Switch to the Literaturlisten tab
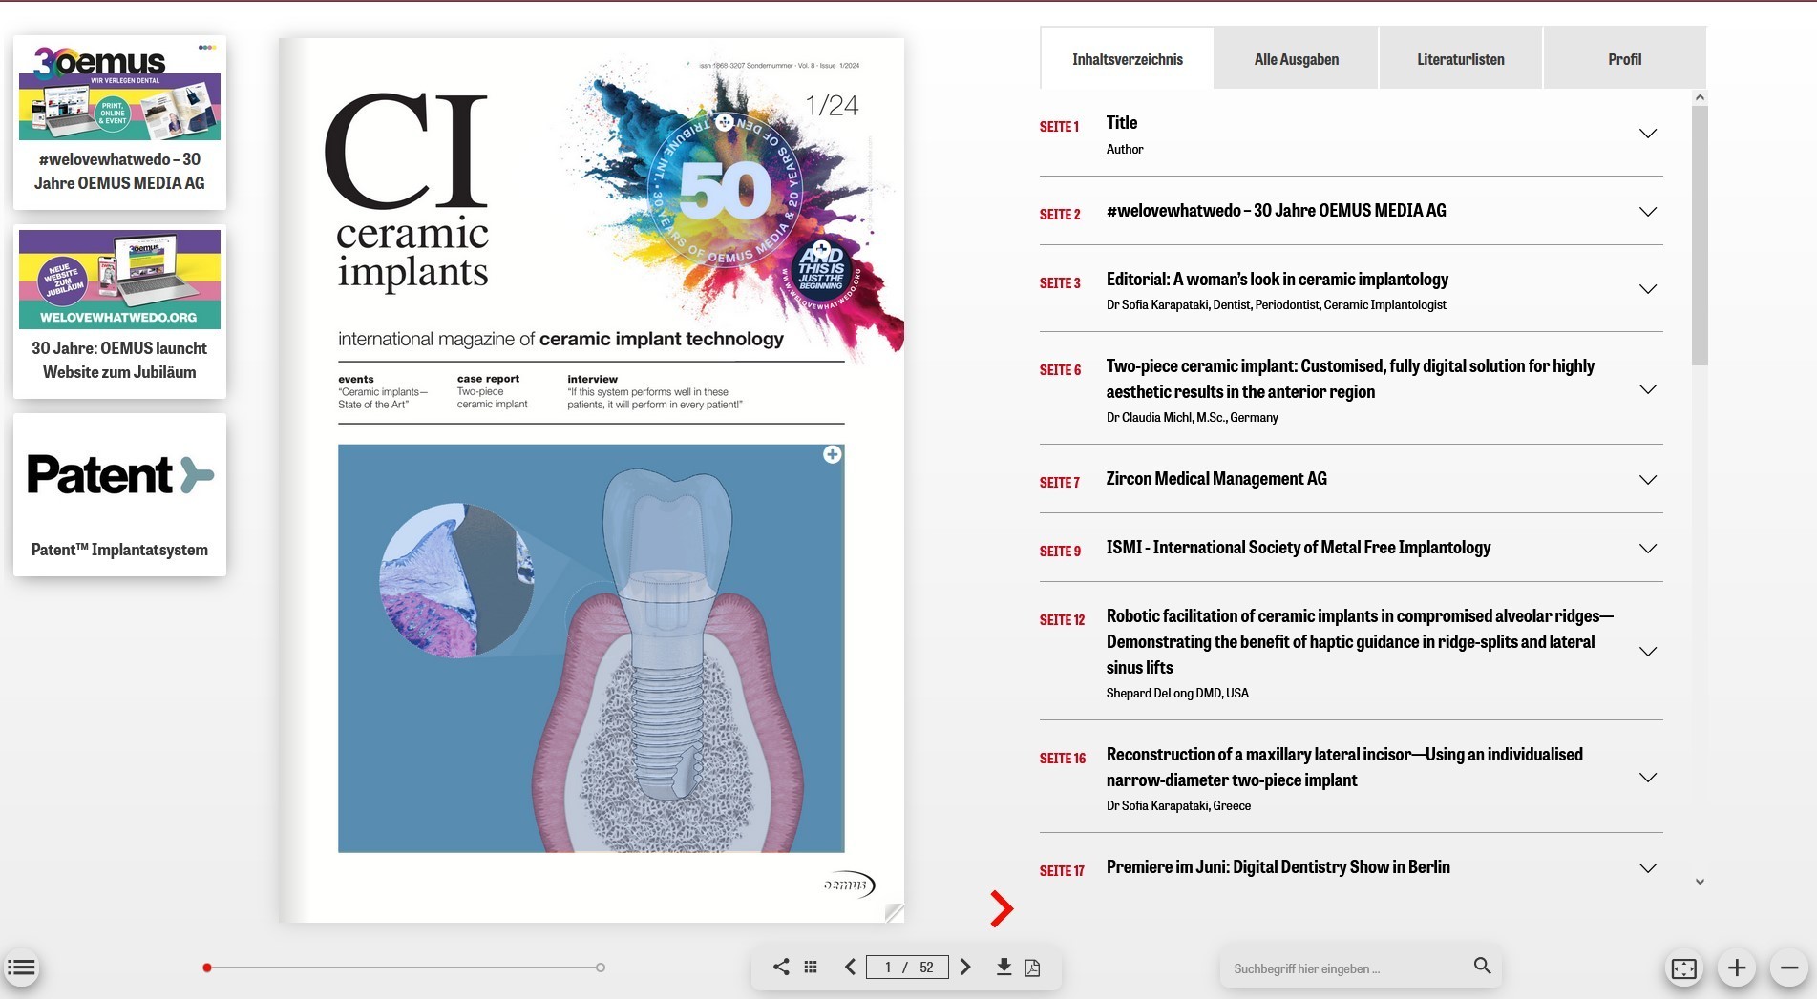This screenshot has height=999, width=1817. tap(1460, 59)
